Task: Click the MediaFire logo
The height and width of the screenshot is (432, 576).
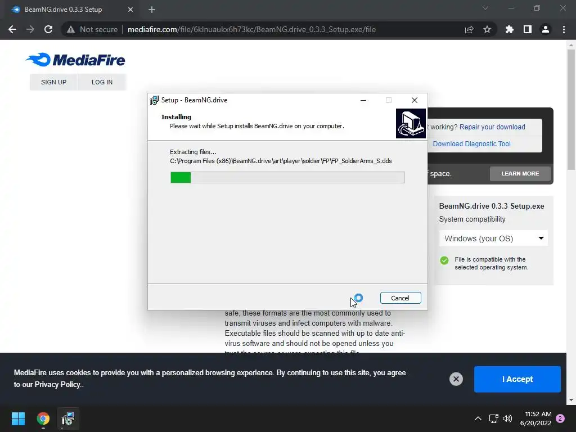Action: click(x=75, y=60)
